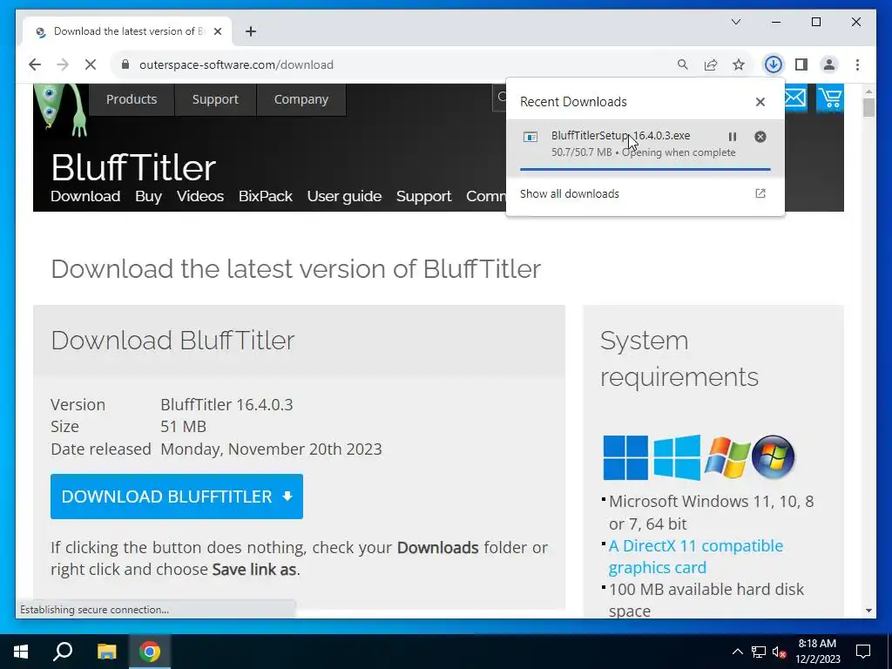Image resolution: width=892 pixels, height=669 pixels.
Task: Click the 'BluffTitler 16.4.0.3' version text
Action: point(226,404)
